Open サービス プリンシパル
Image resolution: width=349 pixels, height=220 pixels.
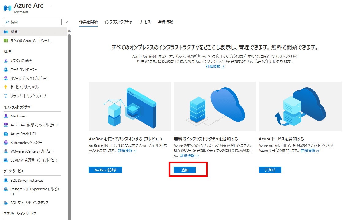point(25,87)
